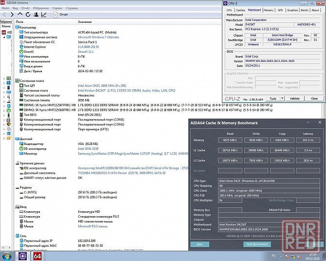The image size is (326, 261).
Task: Open the Windows Start menu
Action: coord(6,256)
